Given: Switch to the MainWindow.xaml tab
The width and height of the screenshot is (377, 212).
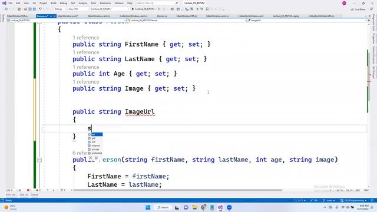Looking at the screenshot, I should point(68,16).
